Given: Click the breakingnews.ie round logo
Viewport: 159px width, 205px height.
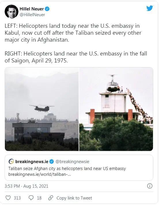Looking at the screenshot, I should [11, 161].
